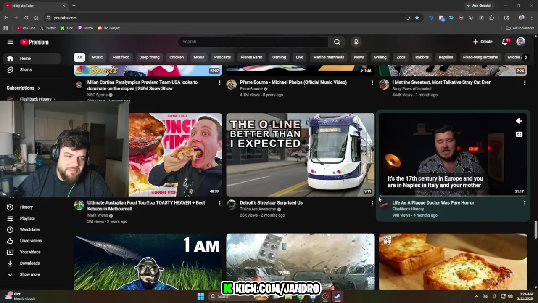Click the Stray Paws of Istanbul channel avatar
The width and height of the screenshot is (538, 303).
(384, 85)
